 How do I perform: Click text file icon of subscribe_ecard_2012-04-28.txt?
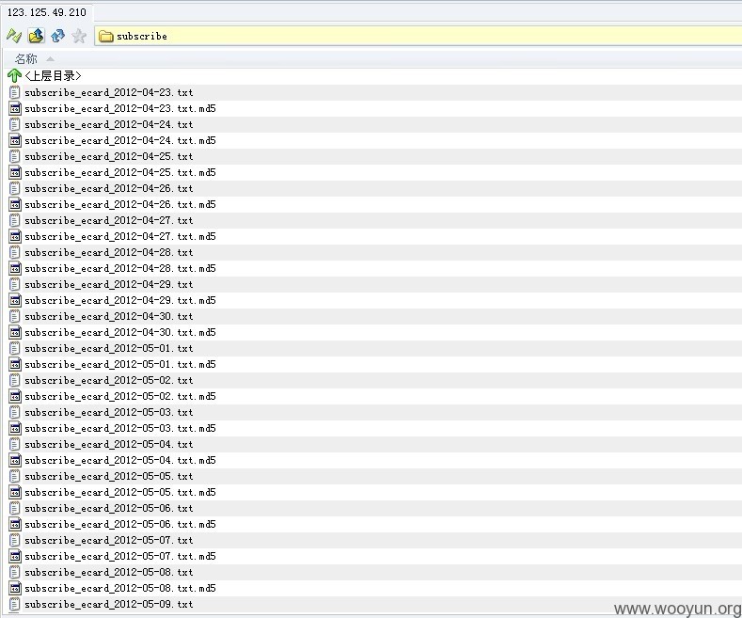coord(15,253)
